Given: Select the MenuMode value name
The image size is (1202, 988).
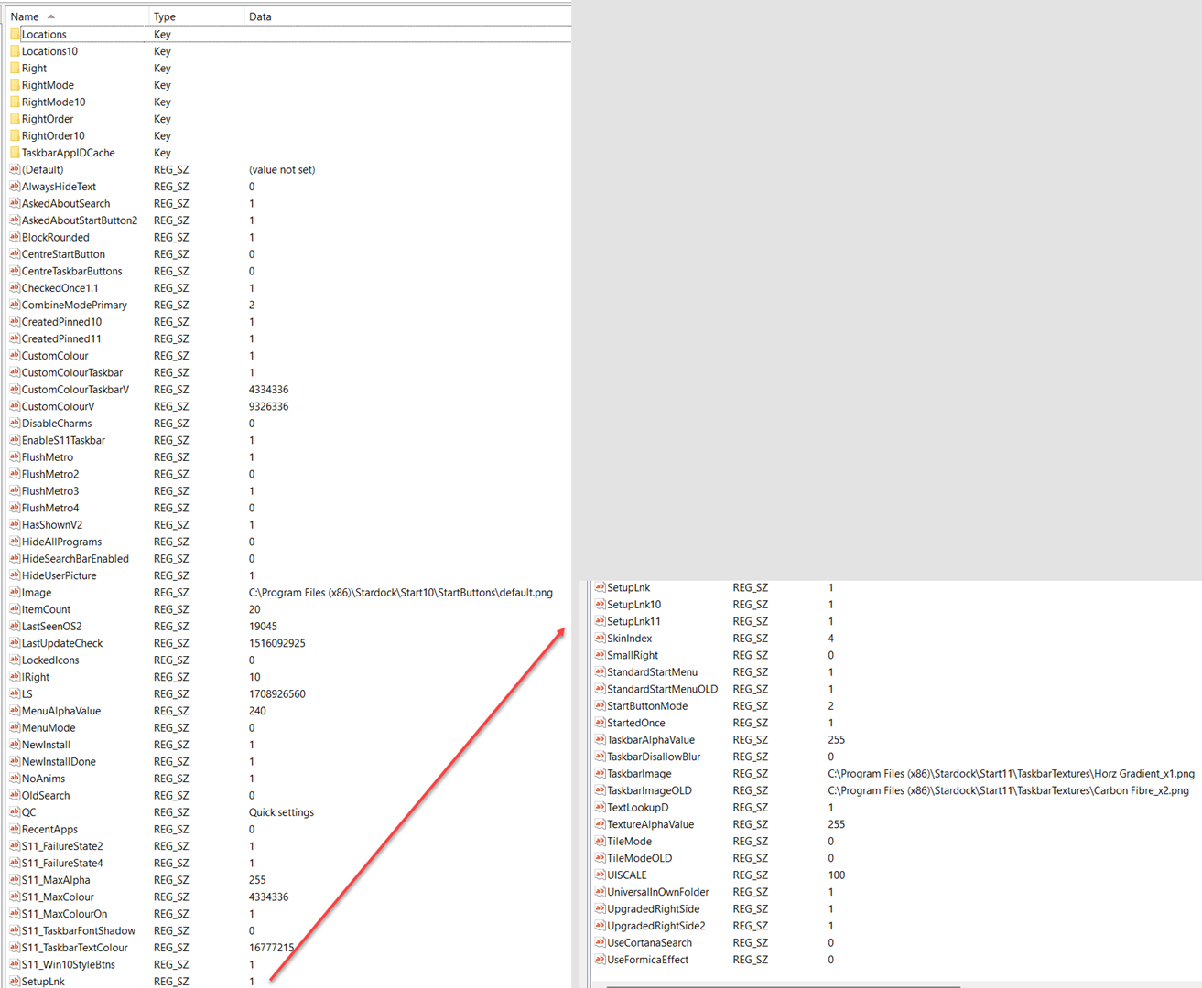Looking at the screenshot, I should pos(49,728).
